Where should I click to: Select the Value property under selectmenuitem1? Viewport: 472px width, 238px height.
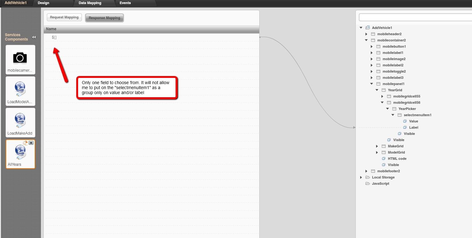(413, 121)
